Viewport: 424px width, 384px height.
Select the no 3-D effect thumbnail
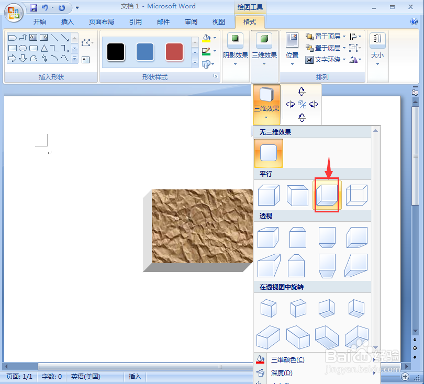click(x=269, y=153)
